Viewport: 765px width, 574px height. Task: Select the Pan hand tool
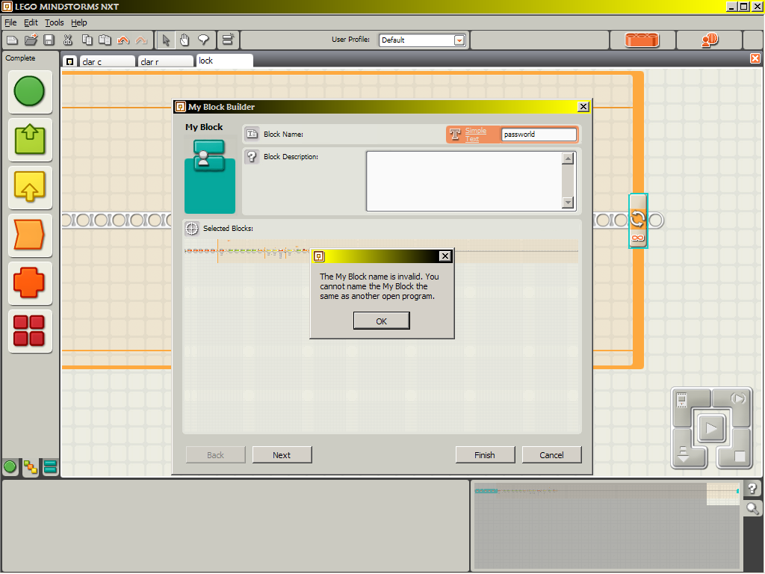click(185, 40)
